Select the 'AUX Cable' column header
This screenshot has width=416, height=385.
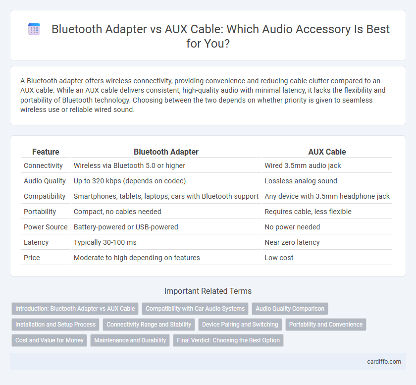coord(327,152)
